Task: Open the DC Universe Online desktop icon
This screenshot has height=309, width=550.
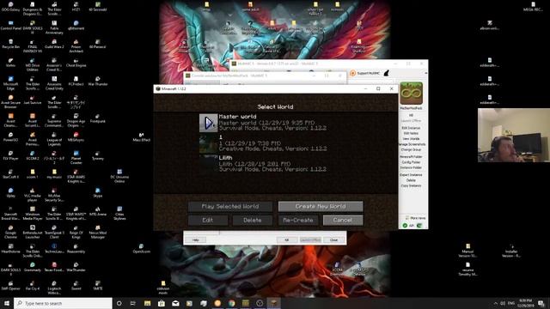Action: (119, 176)
